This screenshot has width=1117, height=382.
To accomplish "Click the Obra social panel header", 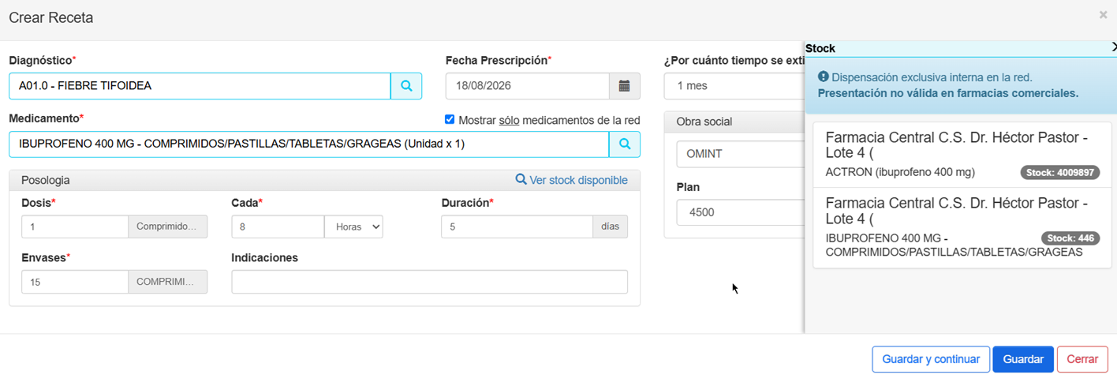I will (x=734, y=122).
